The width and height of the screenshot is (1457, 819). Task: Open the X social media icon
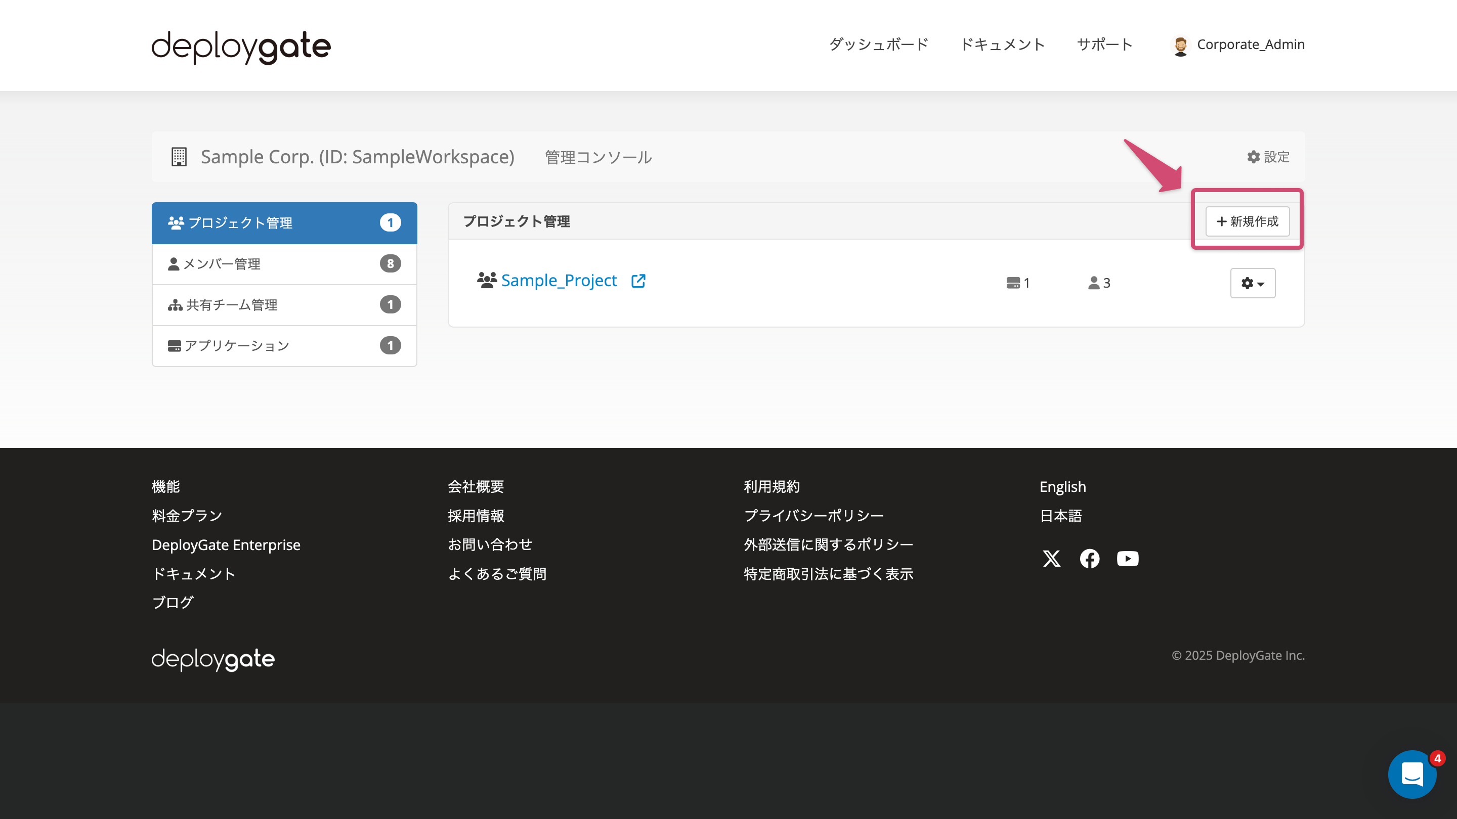pyautogui.click(x=1051, y=559)
